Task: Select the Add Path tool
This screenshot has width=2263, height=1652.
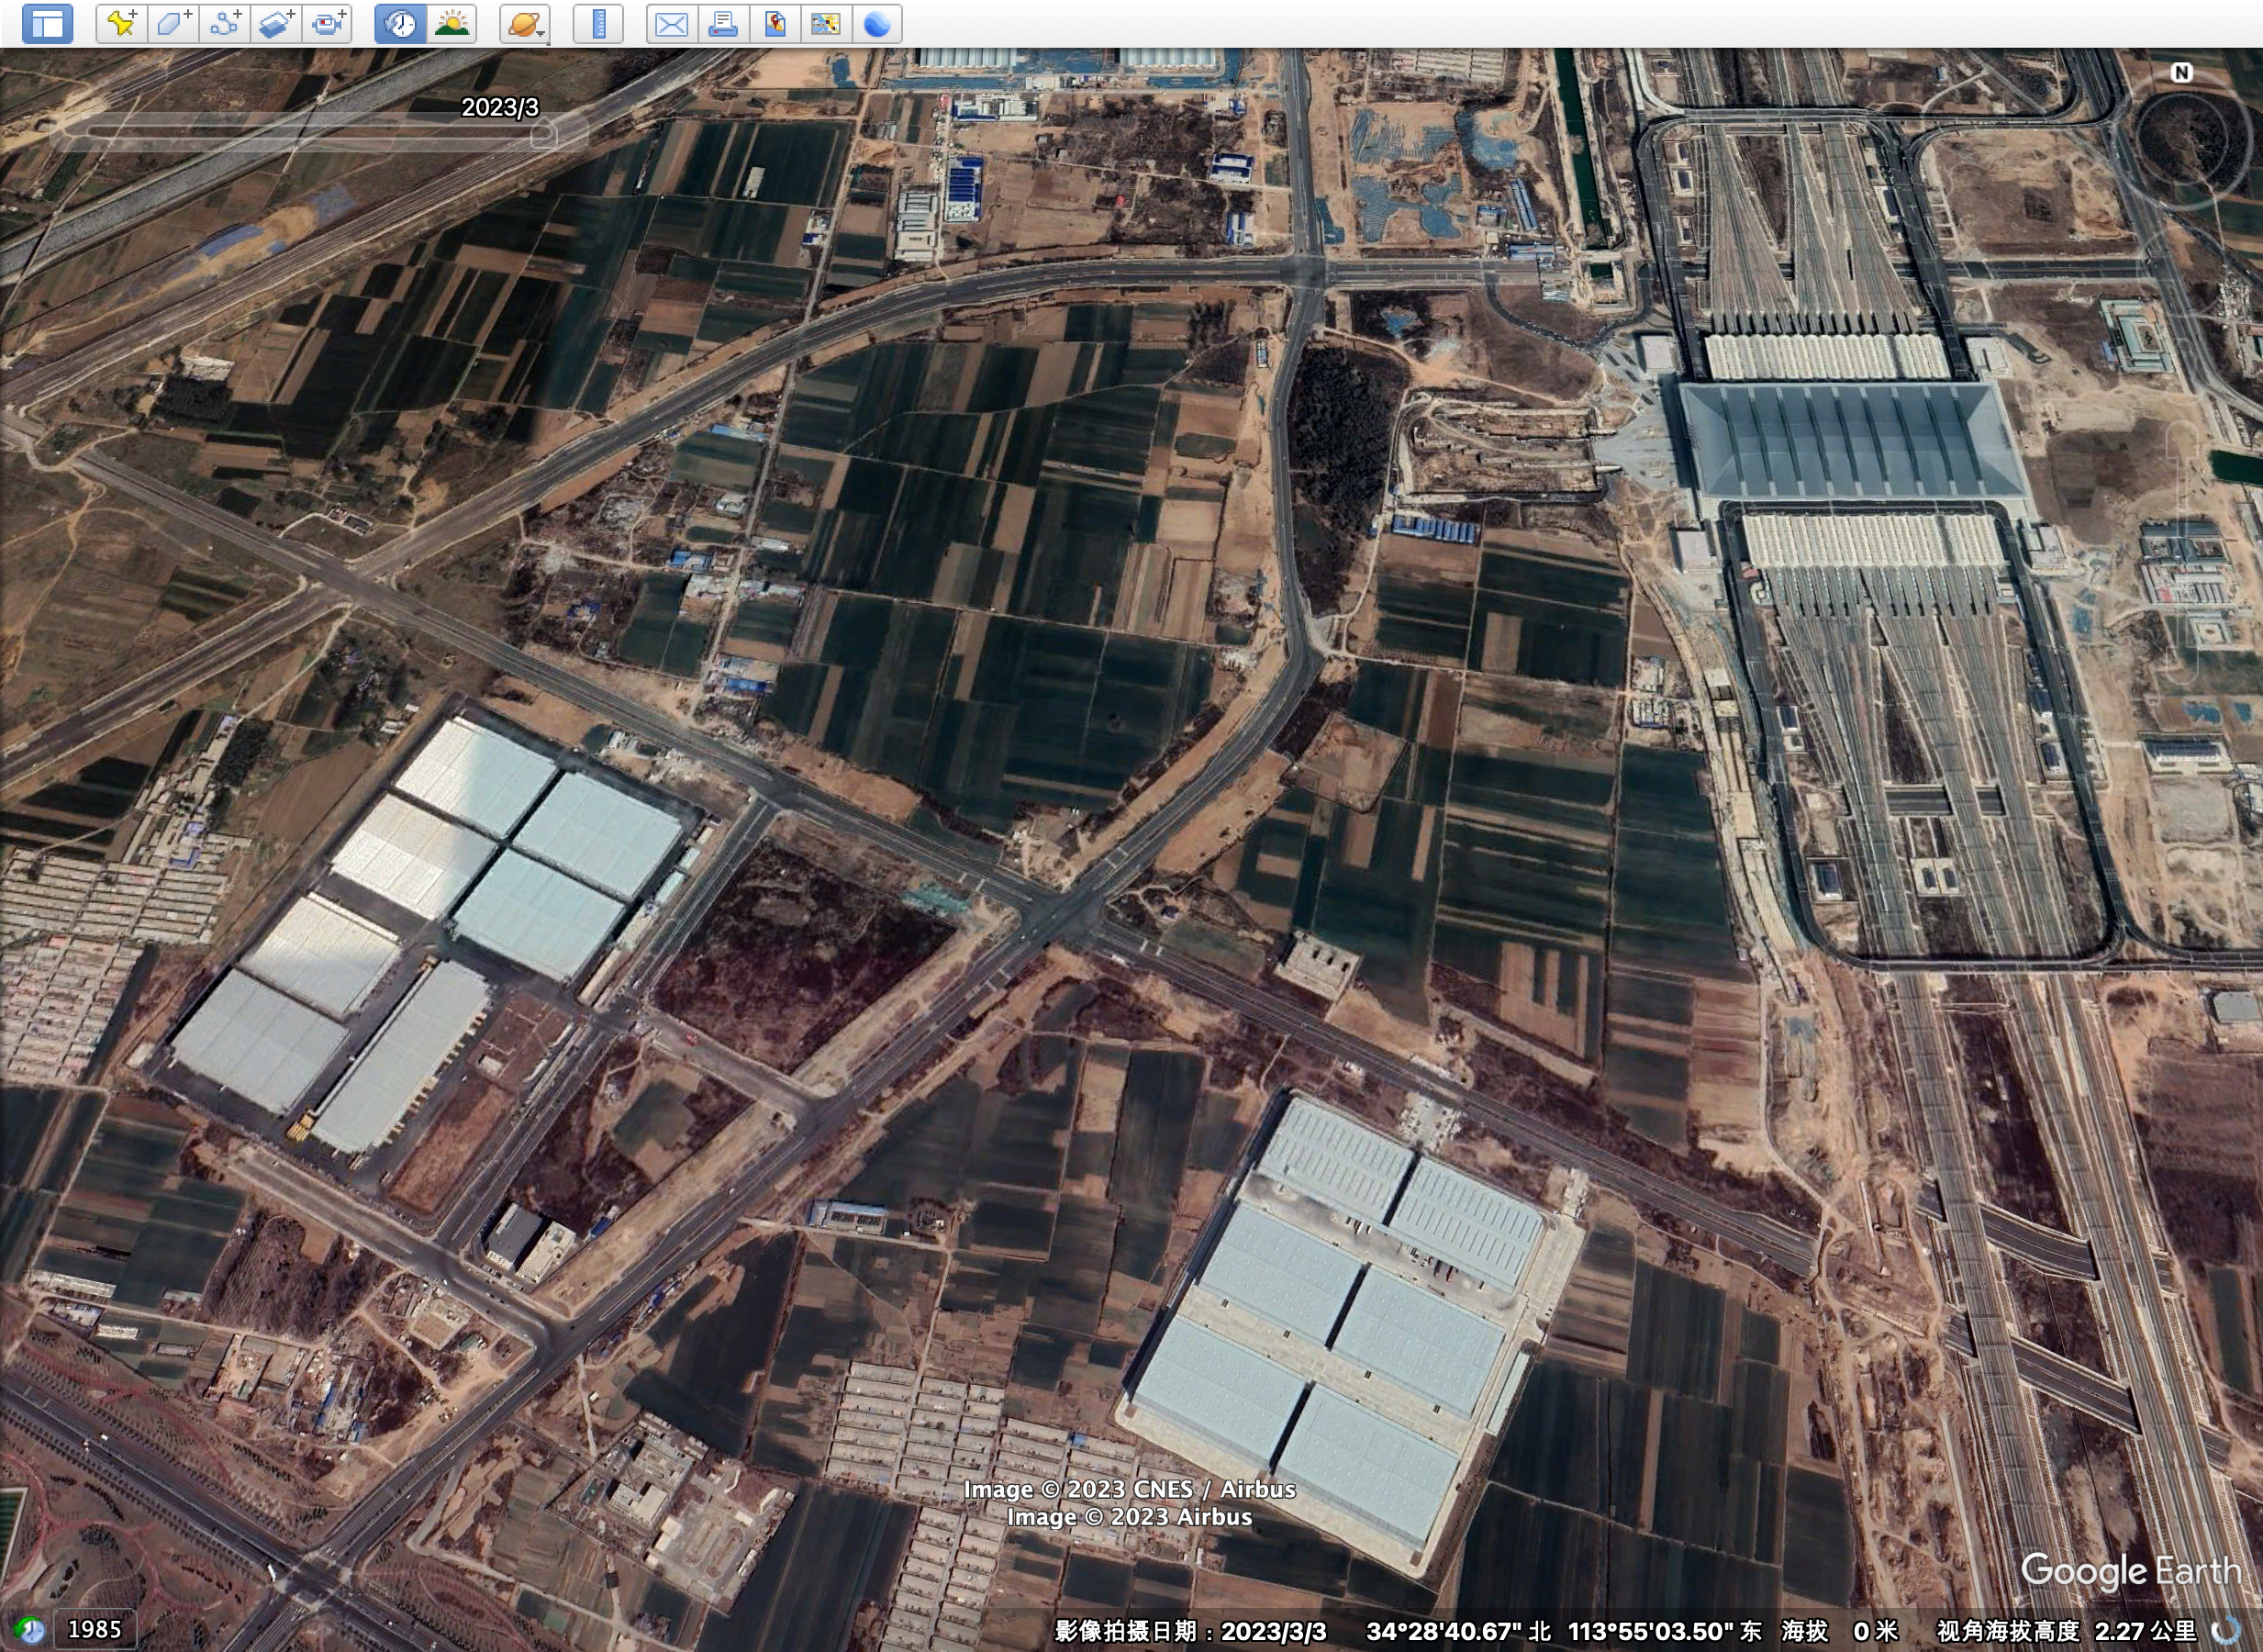Action: (x=224, y=23)
